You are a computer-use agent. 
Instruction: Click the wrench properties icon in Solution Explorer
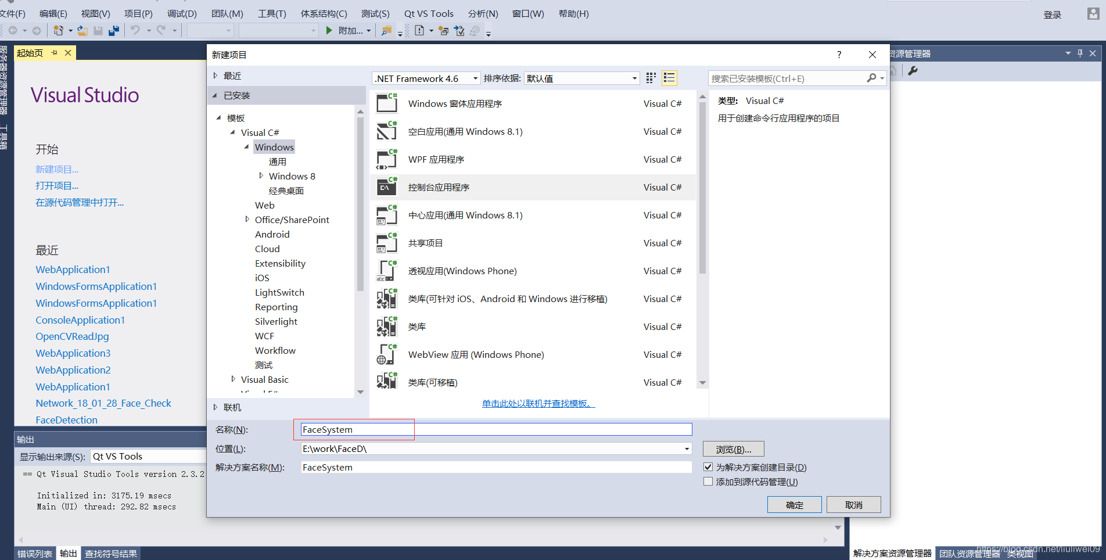[x=913, y=71]
